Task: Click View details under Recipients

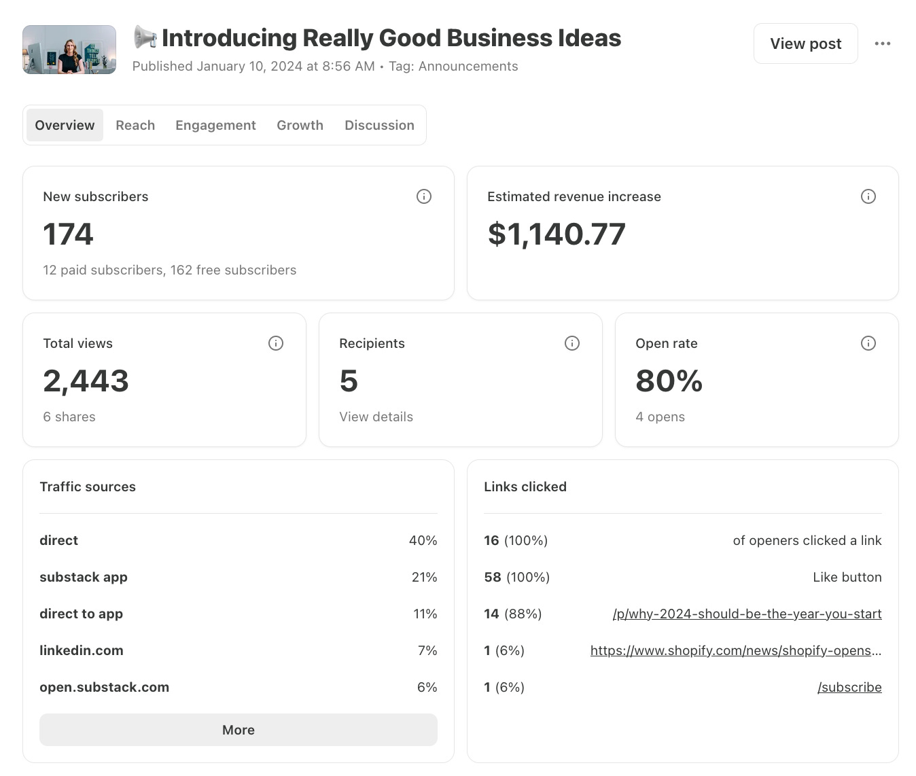Action: (376, 417)
